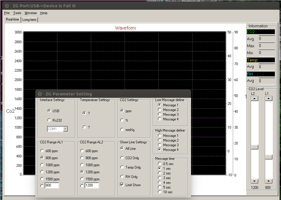Open the File menu

point(7,13)
